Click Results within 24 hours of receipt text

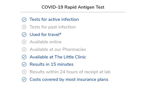tap(70, 72)
